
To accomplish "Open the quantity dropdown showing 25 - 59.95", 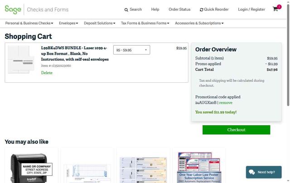I will coord(131,50).
